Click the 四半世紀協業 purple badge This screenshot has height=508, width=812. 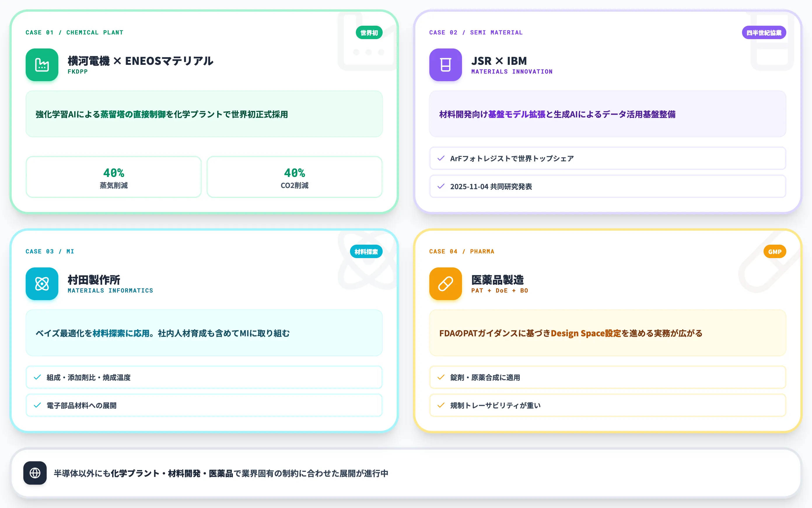click(764, 33)
